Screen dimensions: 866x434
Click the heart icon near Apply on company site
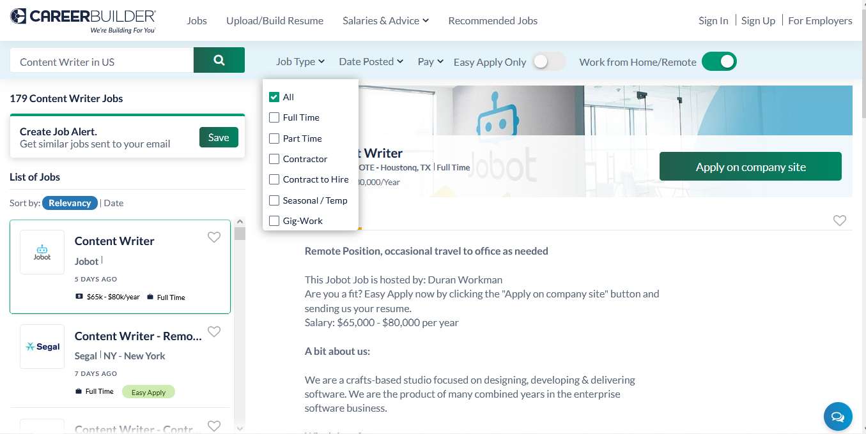pyautogui.click(x=839, y=220)
